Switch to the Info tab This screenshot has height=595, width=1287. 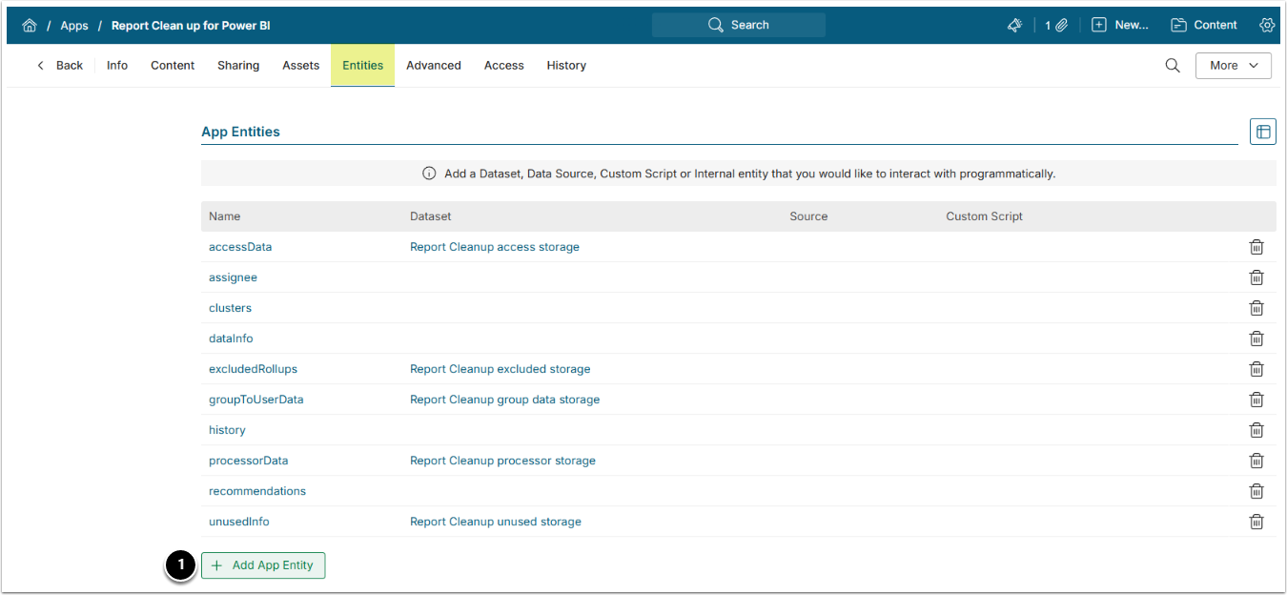[117, 66]
